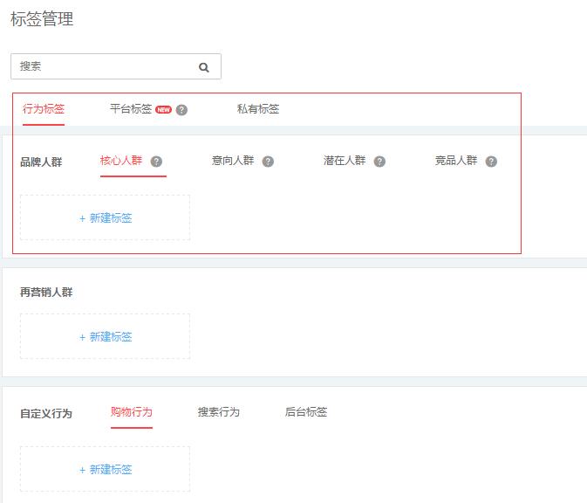The width and height of the screenshot is (587, 503).
Task: Choose the 竞品人群 sub-tab
Action: [456, 161]
